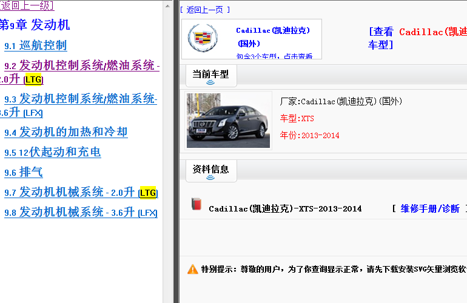Open chapter 9.1 巡航控制
Image resolution: width=467 pixels, height=303 pixels.
35,45
